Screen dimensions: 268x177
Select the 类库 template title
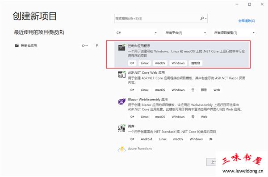pos(131,126)
